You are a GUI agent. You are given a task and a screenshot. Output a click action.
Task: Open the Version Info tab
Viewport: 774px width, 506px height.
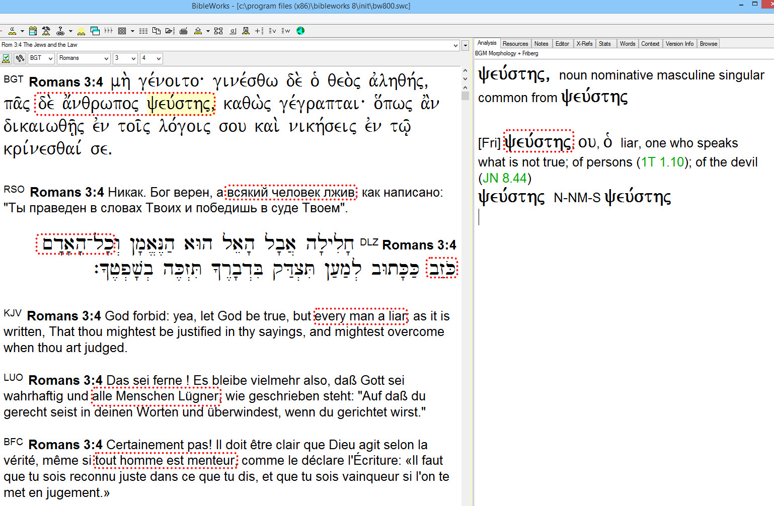tap(679, 44)
